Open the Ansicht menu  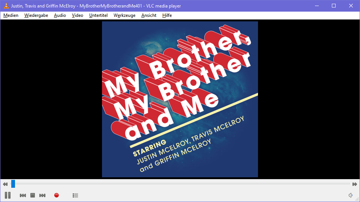[148, 15]
